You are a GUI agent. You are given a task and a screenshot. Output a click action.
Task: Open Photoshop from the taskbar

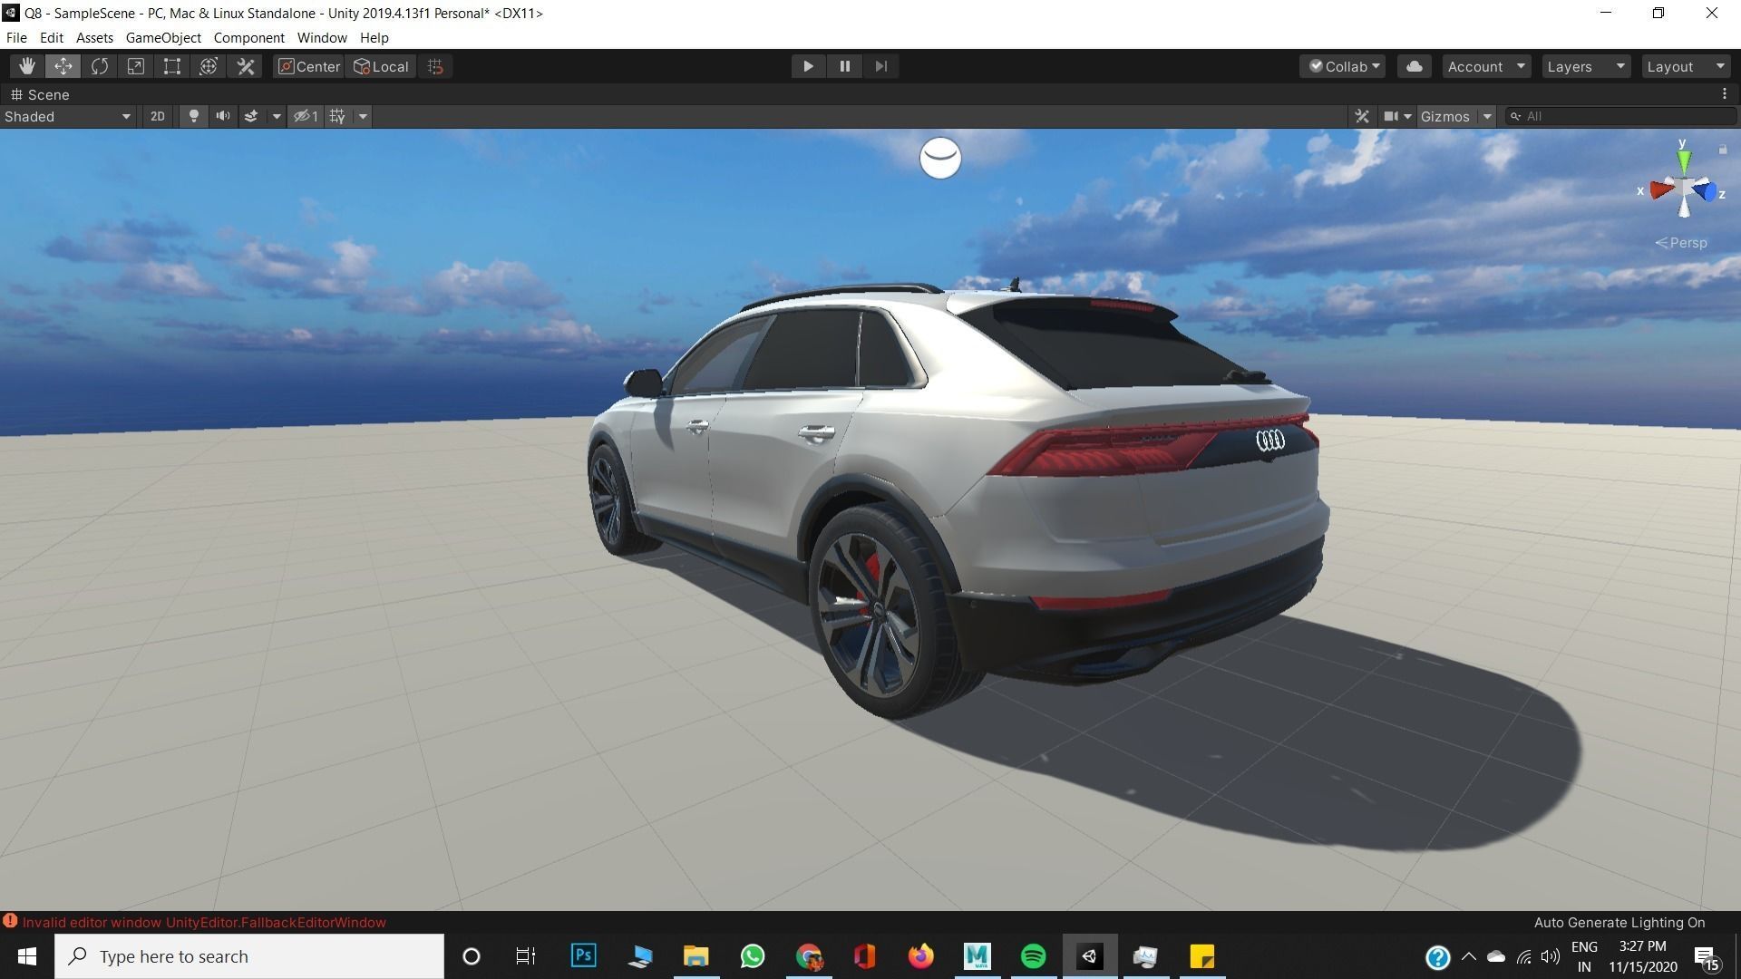[x=583, y=955]
